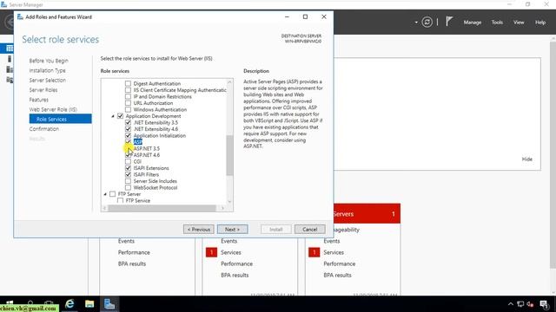Click Internet Explorer icon in taskbar
Screen dimensions: 556x312
[69, 304]
